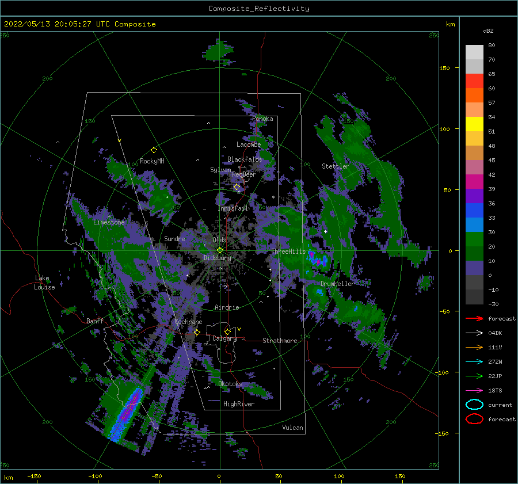This screenshot has width=518, height=484.
Task: Select the red 65-60 dBZ swatch
Action: click(x=474, y=81)
